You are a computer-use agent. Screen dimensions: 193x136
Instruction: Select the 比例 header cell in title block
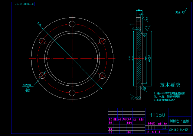(166, 123)
